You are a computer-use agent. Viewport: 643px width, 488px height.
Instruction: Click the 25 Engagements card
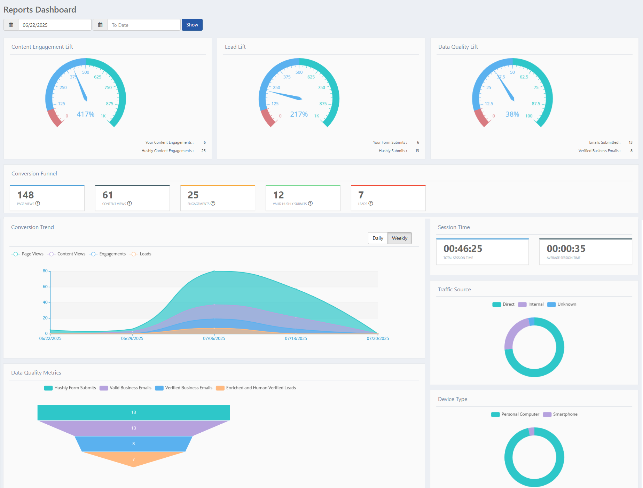coord(218,198)
